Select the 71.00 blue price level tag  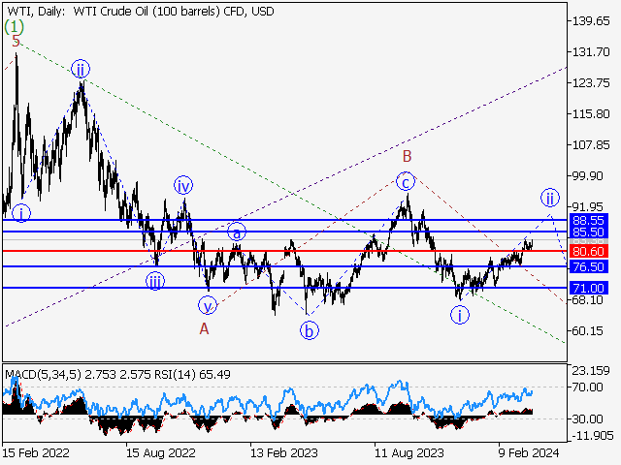point(589,288)
